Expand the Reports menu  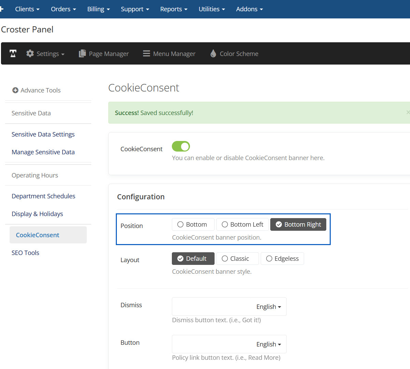click(x=174, y=9)
